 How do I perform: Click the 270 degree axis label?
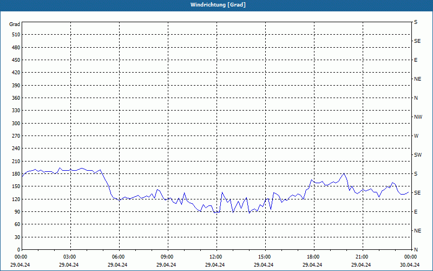pos(16,136)
